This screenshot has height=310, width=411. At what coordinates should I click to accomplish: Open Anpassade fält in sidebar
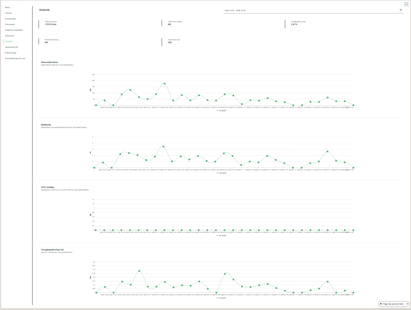pyautogui.click(x=11, y=47)
